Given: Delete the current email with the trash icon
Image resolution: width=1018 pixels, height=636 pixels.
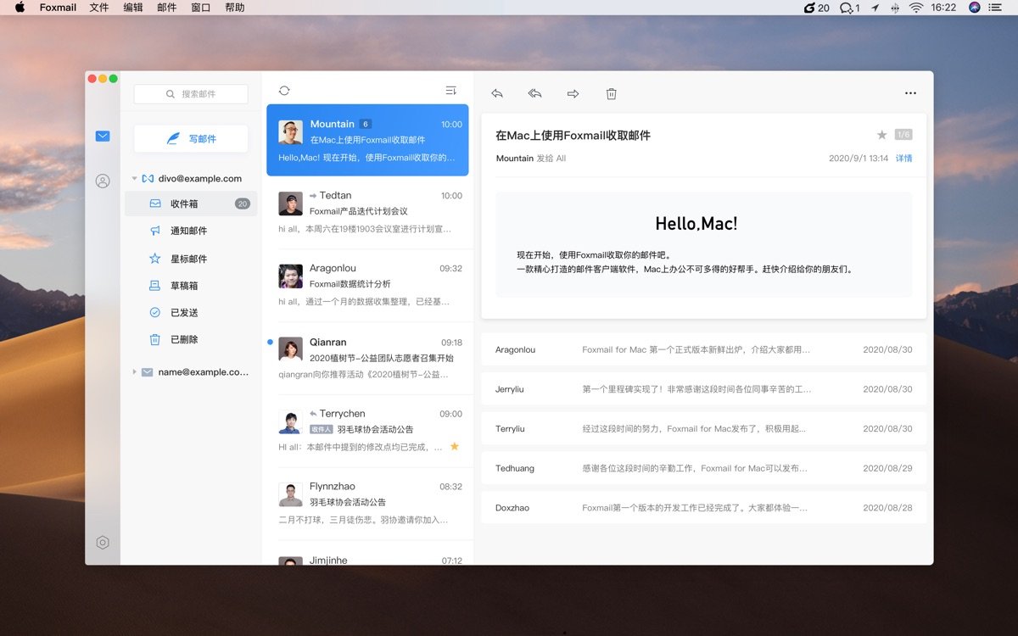Looking at the screenshot, I should (611, 93).
